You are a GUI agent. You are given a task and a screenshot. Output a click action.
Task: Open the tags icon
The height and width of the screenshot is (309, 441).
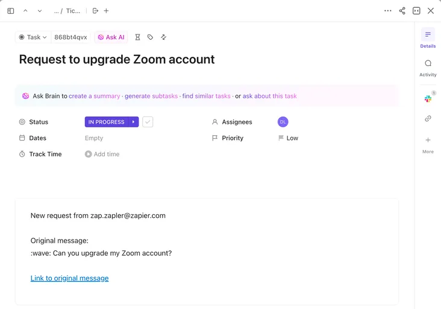pos(150,37)
